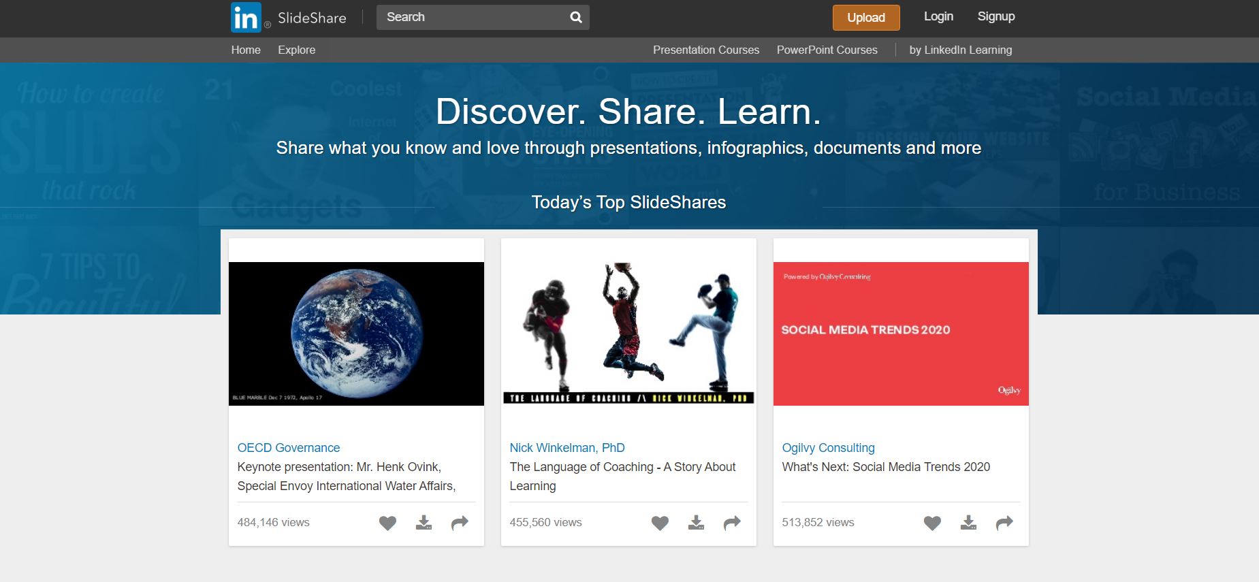Like the Social Media Trends 2020 slideshow
Image resolution: width=1259 pixels, height=582 pixels.
click(932, 523)
